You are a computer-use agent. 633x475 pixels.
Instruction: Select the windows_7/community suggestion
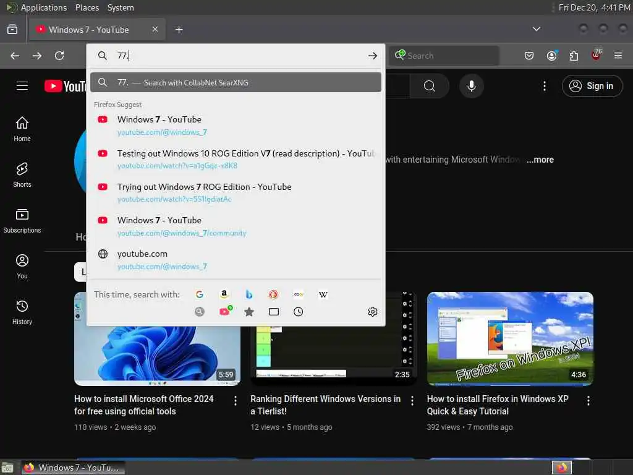[x=236, y=226]
